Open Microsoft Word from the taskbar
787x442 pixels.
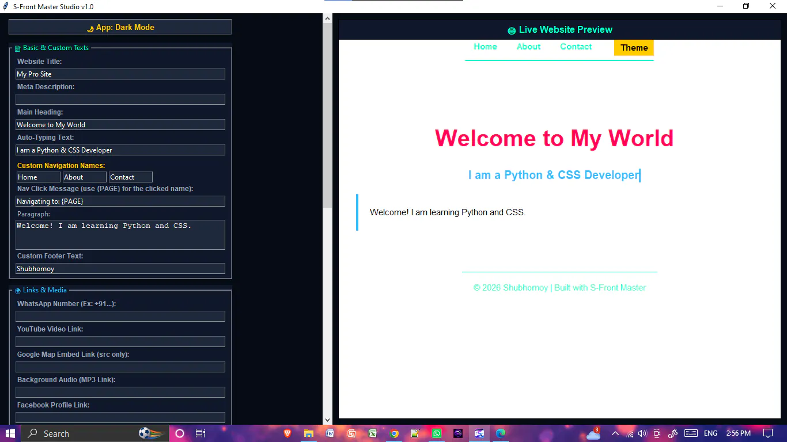(330, 433)
